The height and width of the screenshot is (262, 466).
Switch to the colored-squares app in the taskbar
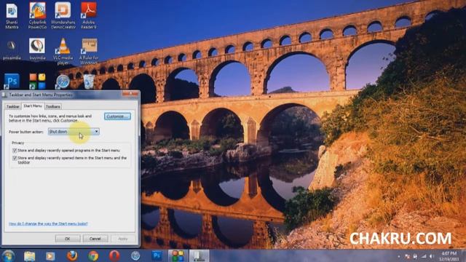point(178,255)
